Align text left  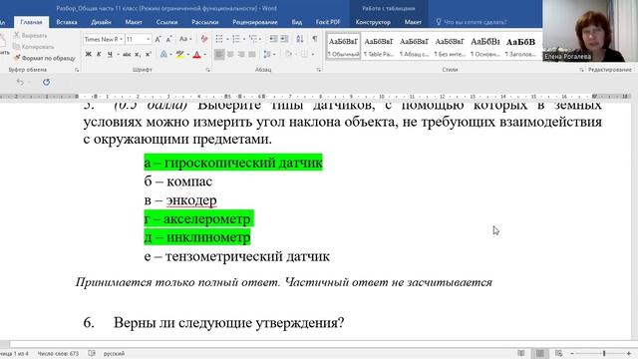click(x=219, y=54)
